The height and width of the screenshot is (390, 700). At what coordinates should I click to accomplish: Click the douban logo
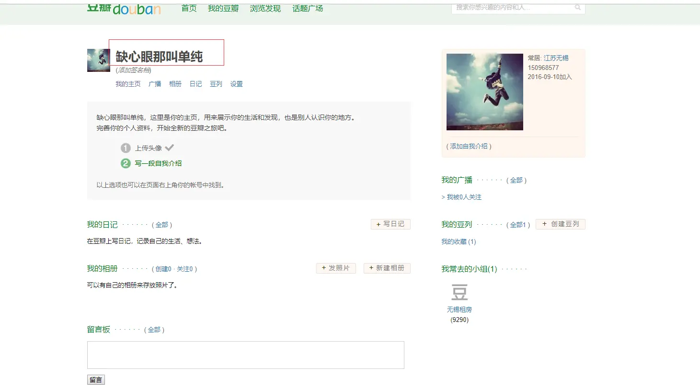tap(124, 9)
